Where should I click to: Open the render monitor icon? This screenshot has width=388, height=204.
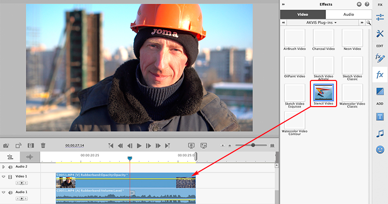click(191, 145)
